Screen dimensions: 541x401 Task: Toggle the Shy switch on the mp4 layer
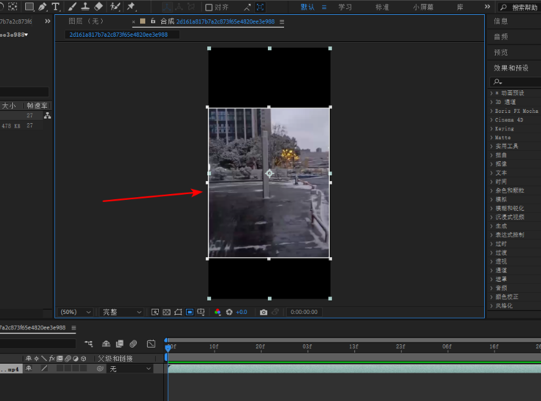click(28, 368)
